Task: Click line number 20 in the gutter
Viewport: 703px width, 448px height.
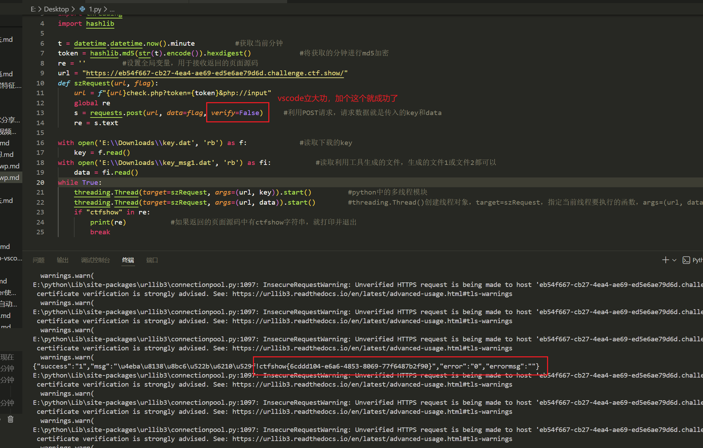Action: pyautogui.click(x=40, y=182)
